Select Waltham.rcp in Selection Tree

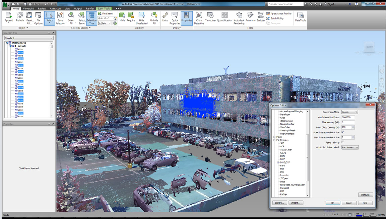[x=19, y=43]
